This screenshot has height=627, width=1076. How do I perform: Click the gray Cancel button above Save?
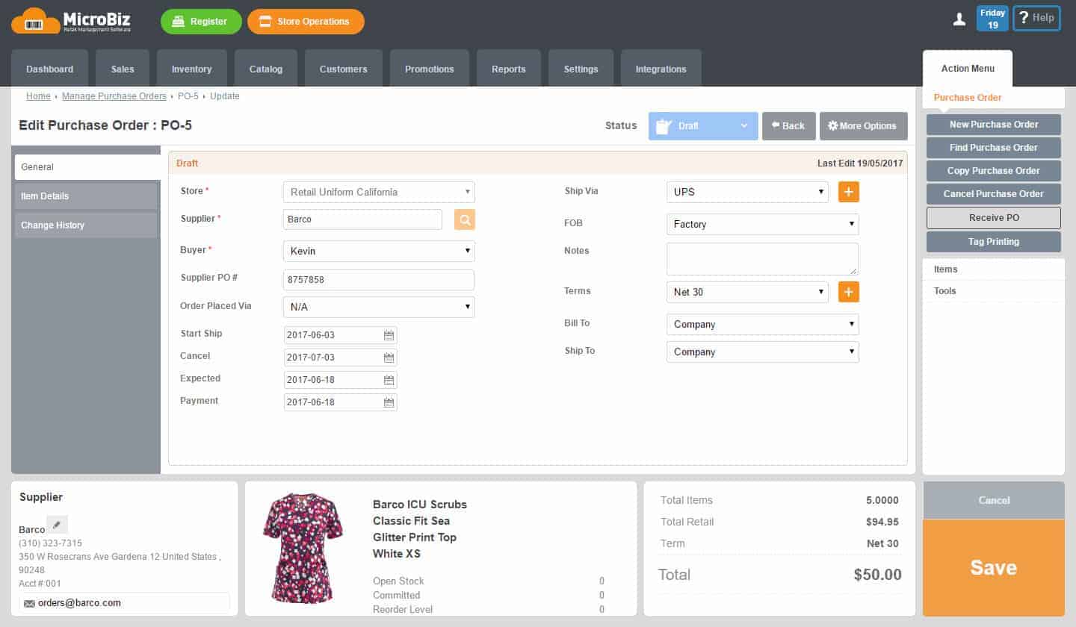(994, 500)
